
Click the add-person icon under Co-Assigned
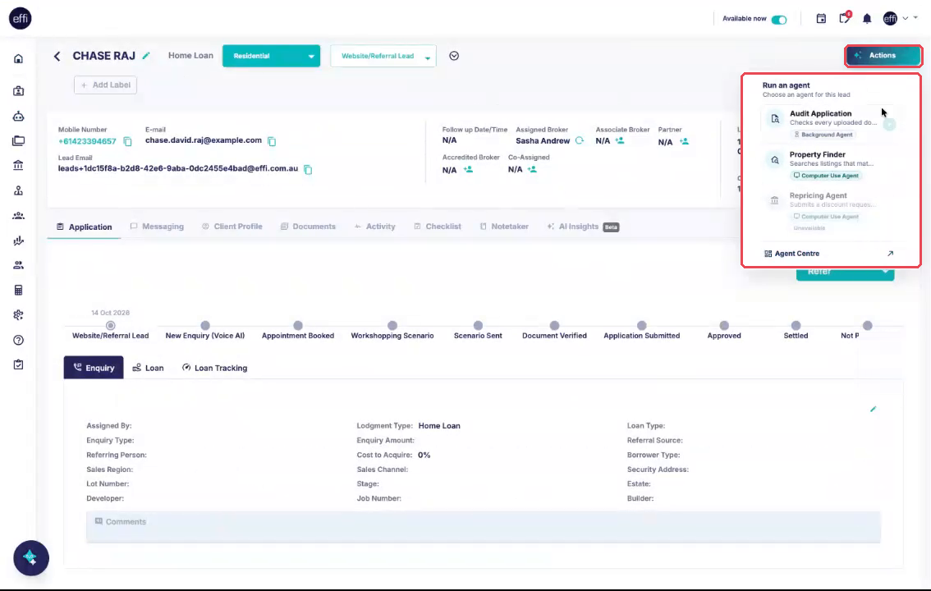click(532, 170)
